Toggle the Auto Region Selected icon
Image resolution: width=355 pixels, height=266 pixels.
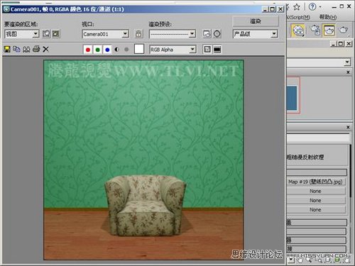(56, 34)
